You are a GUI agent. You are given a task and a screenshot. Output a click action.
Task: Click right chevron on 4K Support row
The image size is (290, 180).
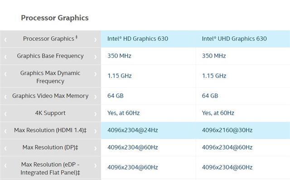click(x=95, y=114)
